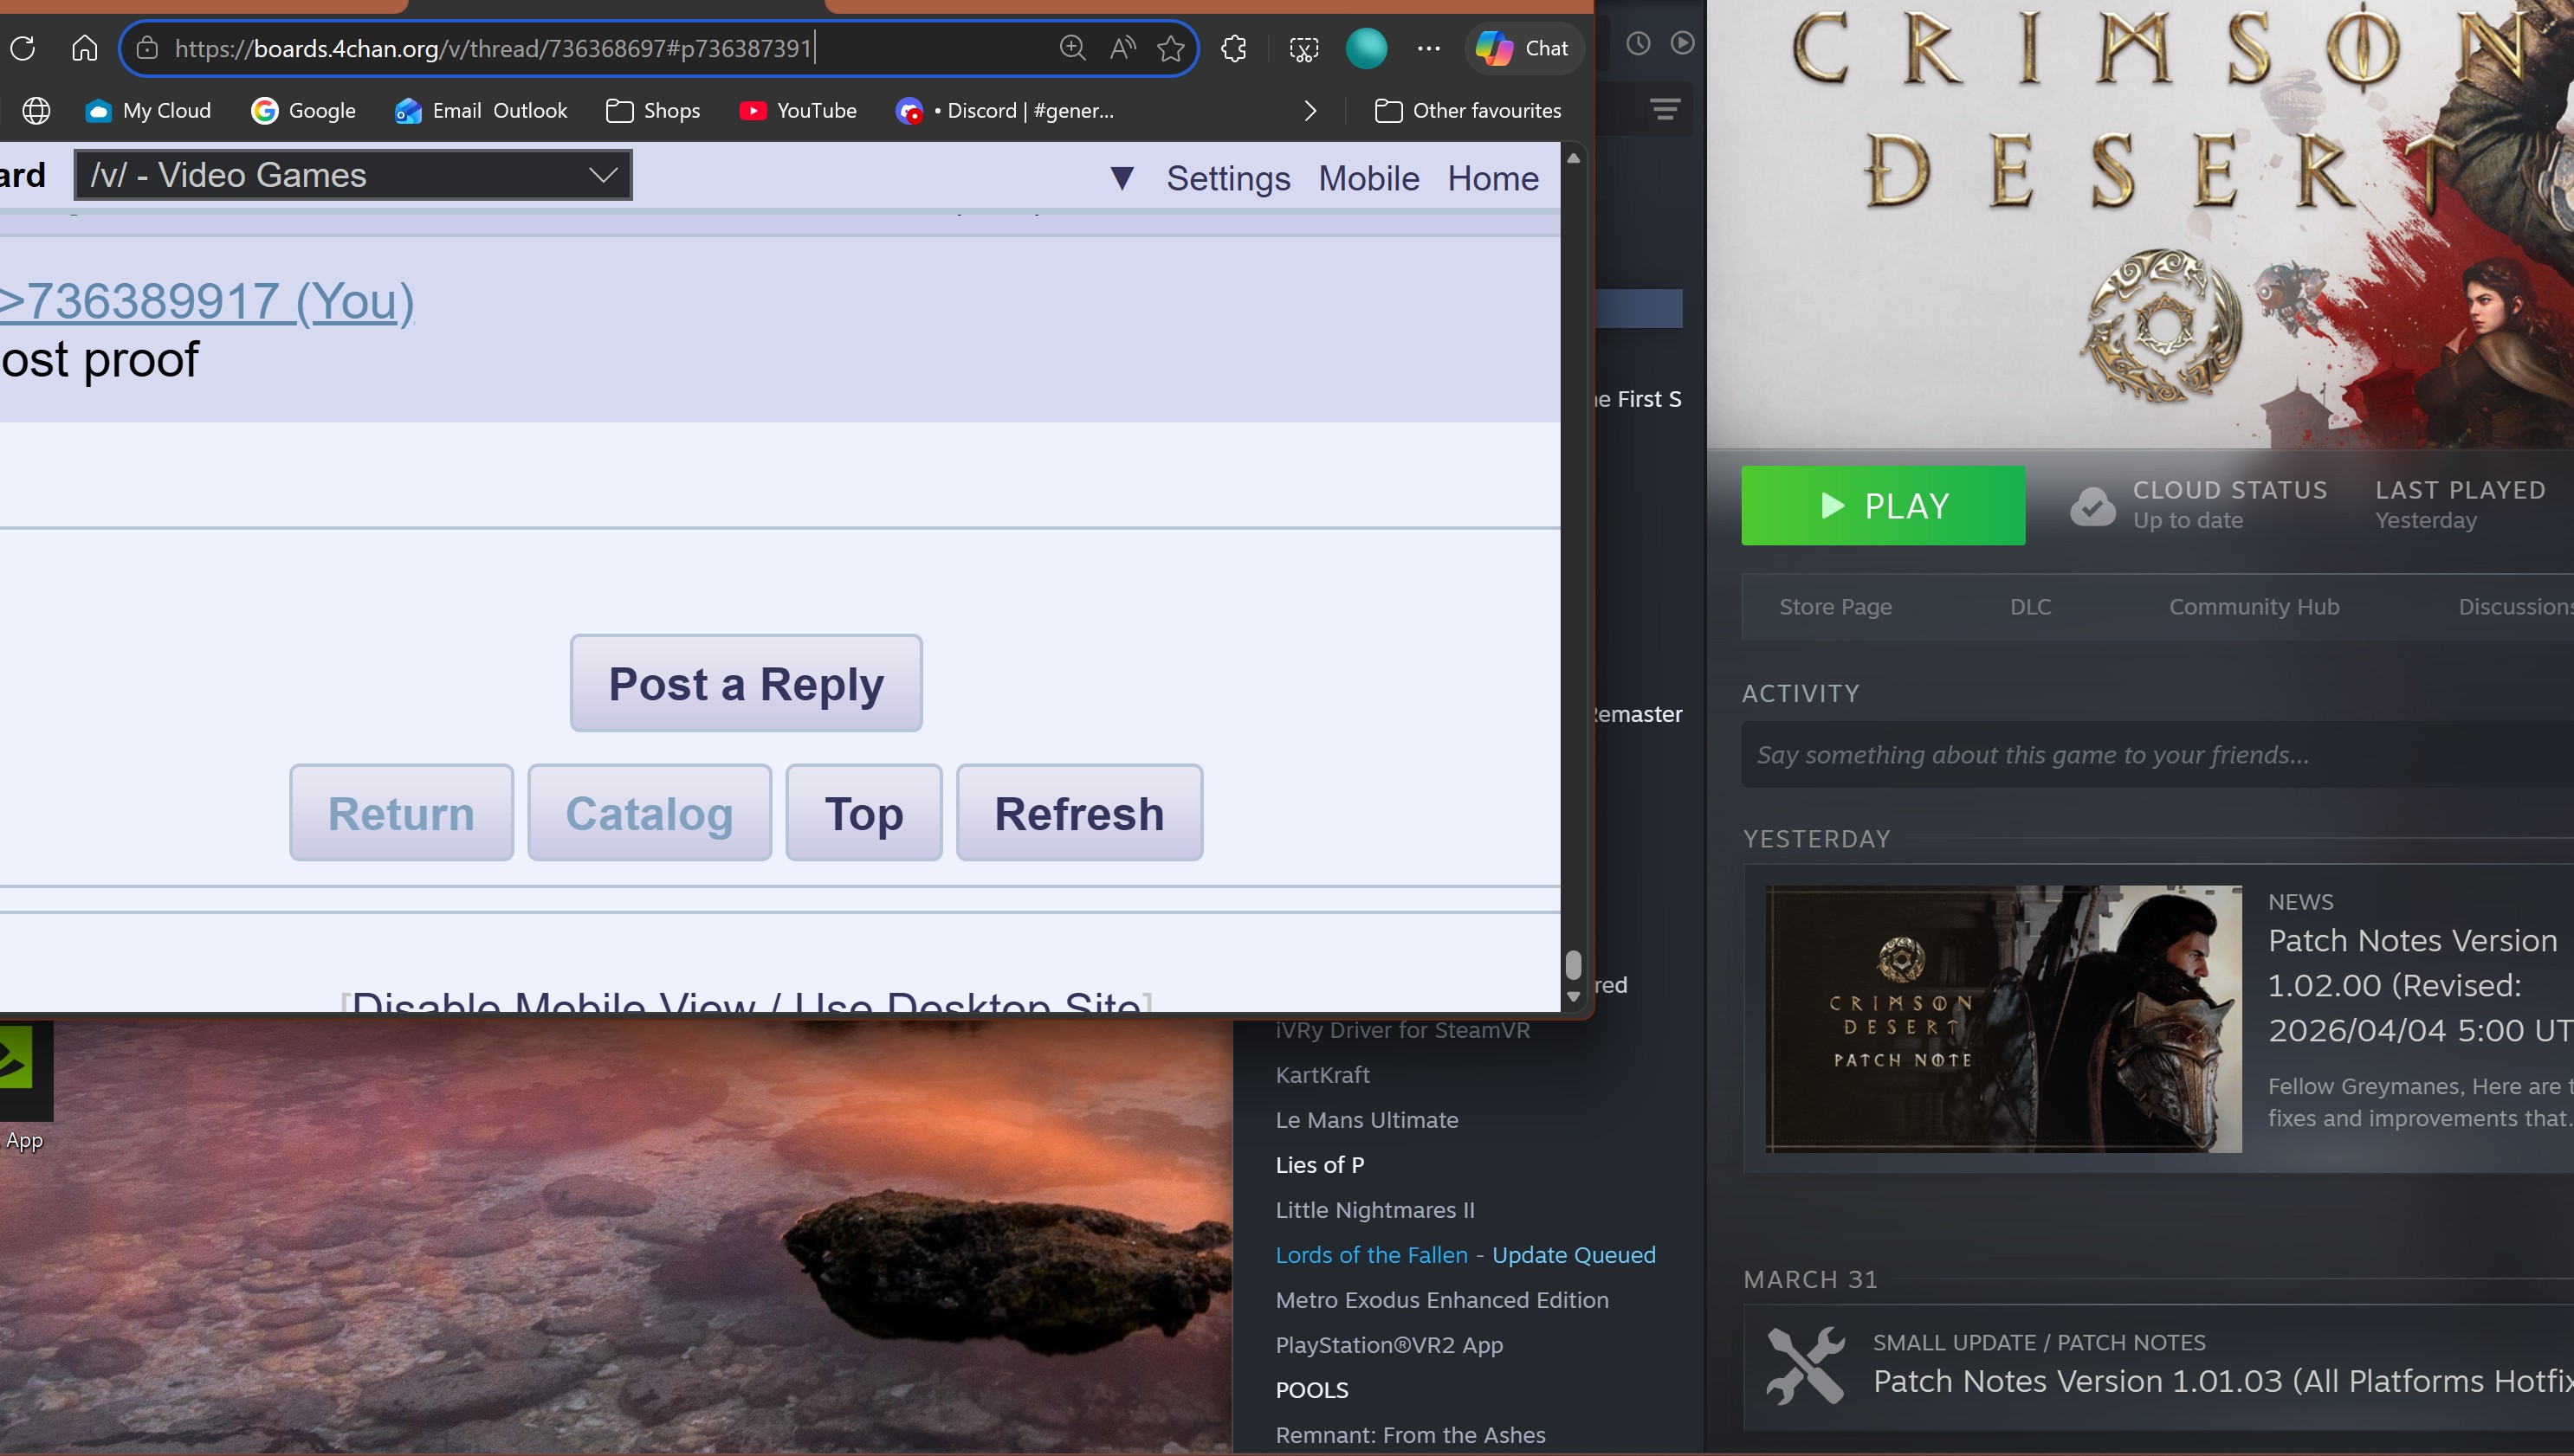Click the browser refresh icon
This screenshot has height=1456, width=2574.
coord(23,48)
